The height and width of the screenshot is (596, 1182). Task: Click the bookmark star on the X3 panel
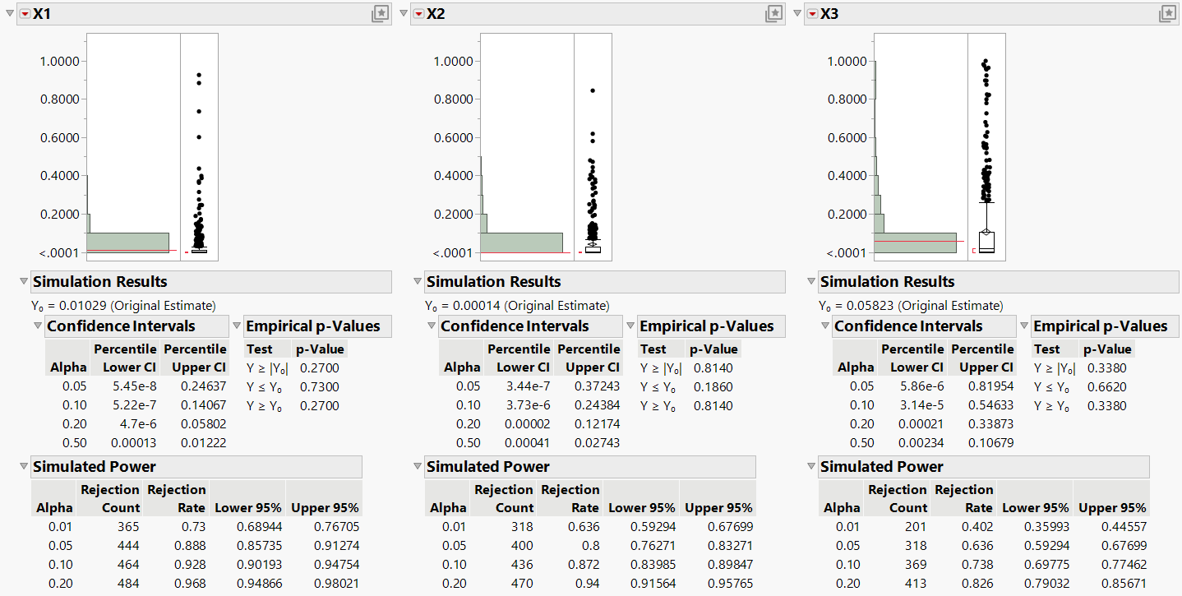click(1168, 13)
